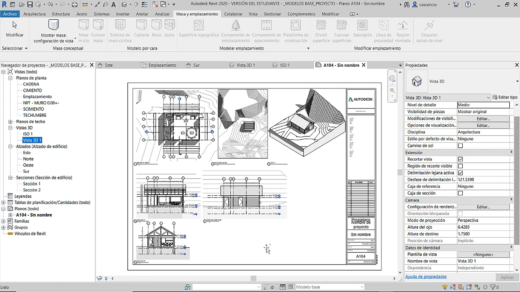Click the Print icon in quick access toolbar

tap(75, 4)
